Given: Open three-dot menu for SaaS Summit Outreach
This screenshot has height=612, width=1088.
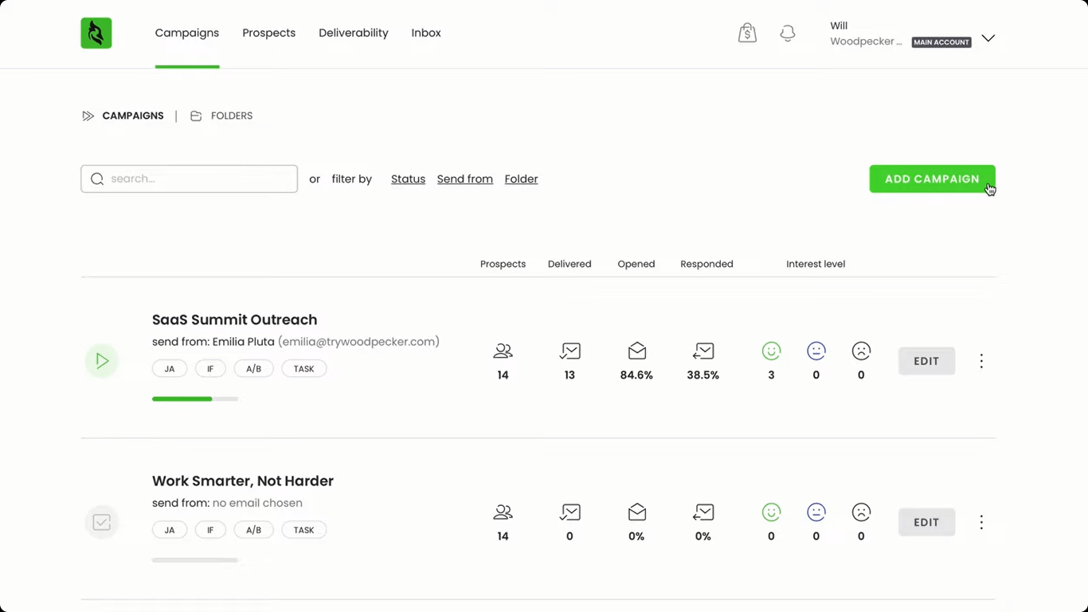Looking at the screenshot, I should [981, 361].
